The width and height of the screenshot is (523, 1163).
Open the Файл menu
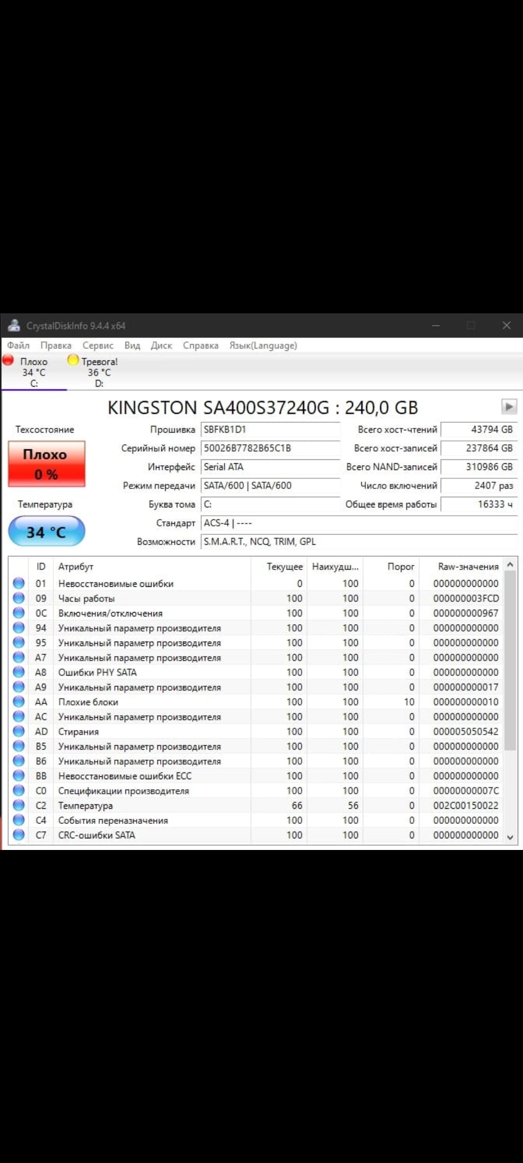coord(18,346)
